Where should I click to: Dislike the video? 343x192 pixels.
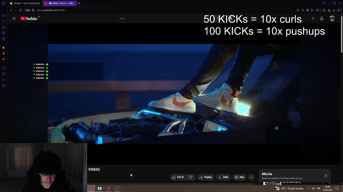(191, 177)
